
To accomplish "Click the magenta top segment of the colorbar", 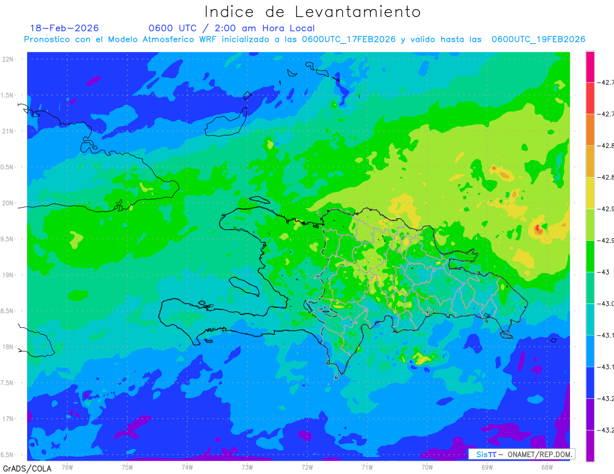I will click(590, 66).
